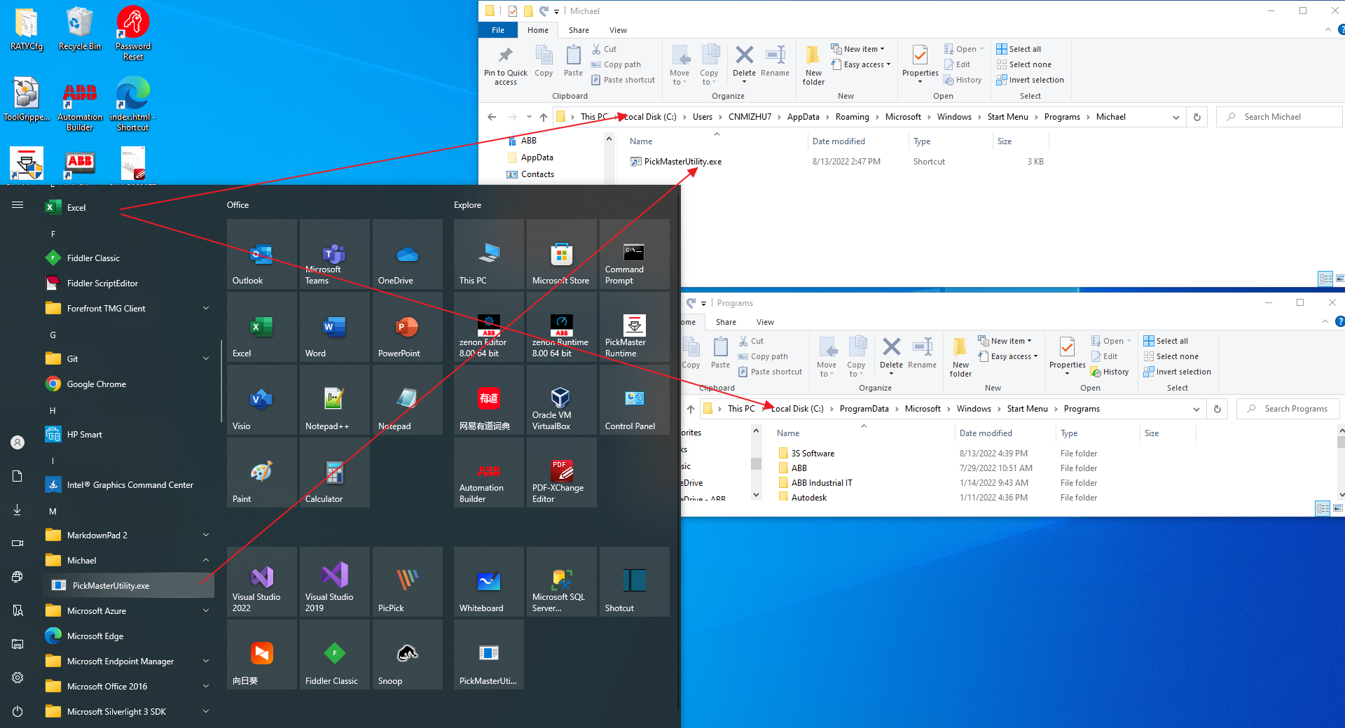Collapse the Michael folder in app list
The width and height of the screenshot is (1345, 728).
pyautogui.click(x=206, y=560)
